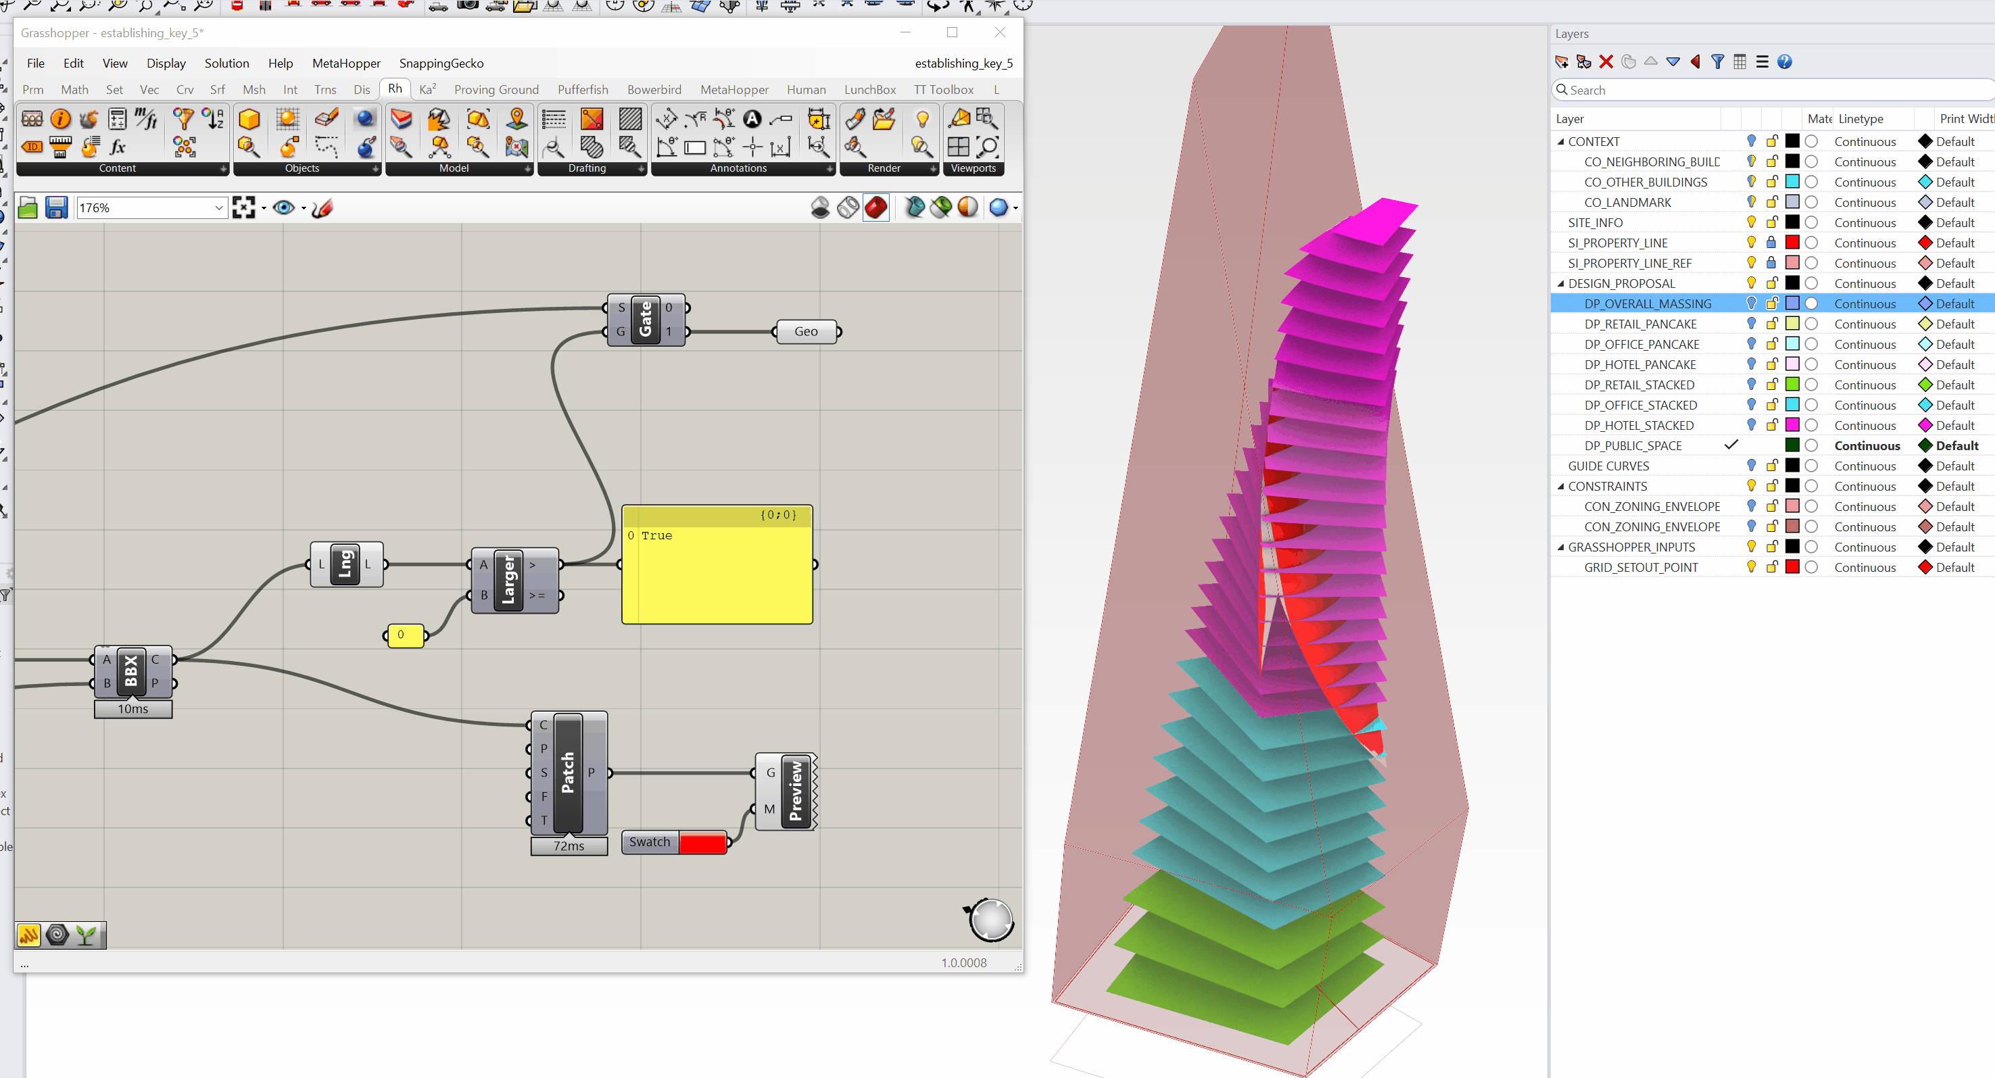
Task: Click the red Swatch color on canvas
Action: click(x=702, y=843)
